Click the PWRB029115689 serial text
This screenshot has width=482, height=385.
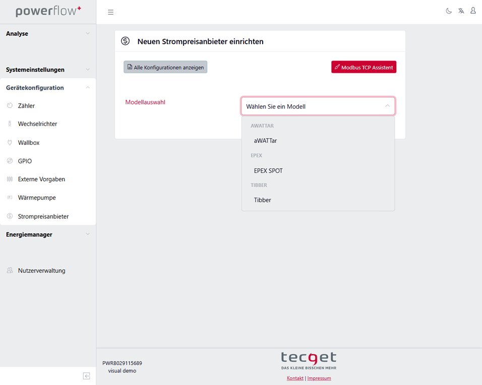click(x=122, y=363)
